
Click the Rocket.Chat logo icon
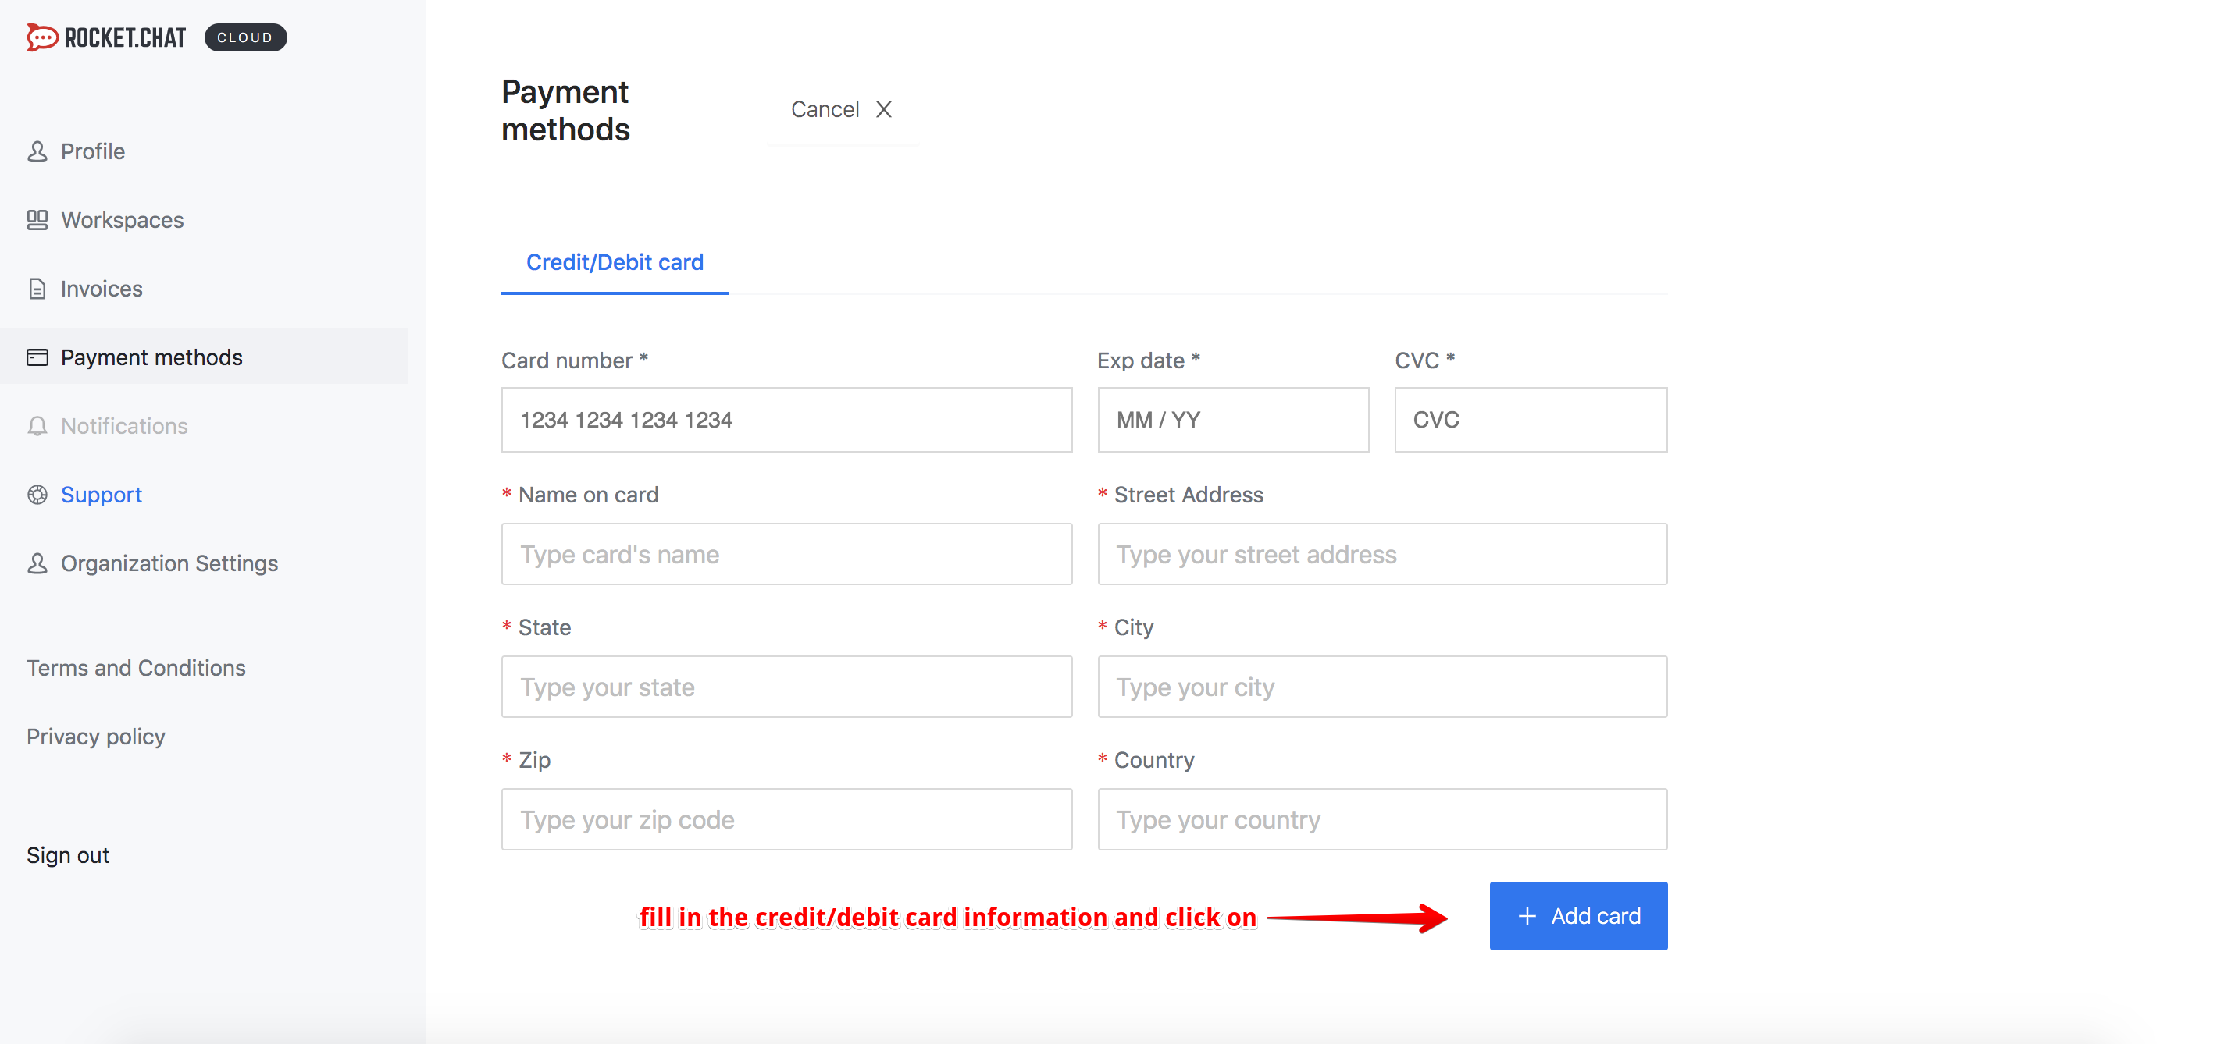[x=42, y=37]
